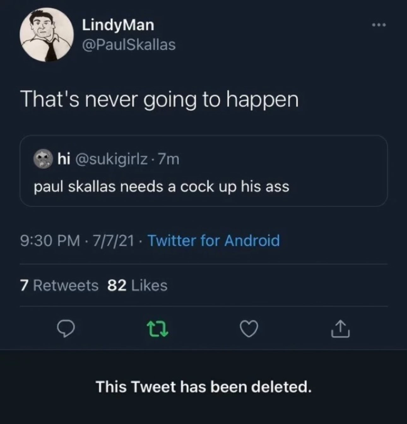
Task: Toggle the green retweet icon
Action: click(158, 329)
